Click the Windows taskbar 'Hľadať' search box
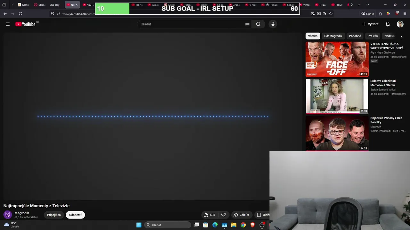Viewport: 410px width, 230px height. (x=168, y=225)
